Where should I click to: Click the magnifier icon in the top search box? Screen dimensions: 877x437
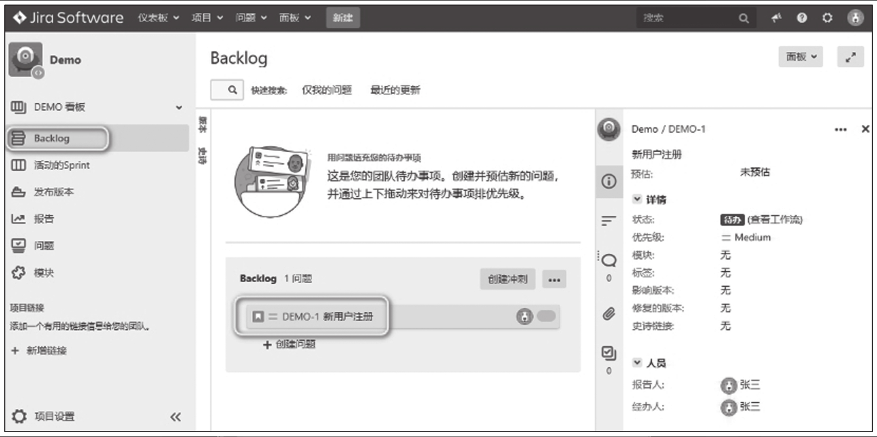(744, 18)
